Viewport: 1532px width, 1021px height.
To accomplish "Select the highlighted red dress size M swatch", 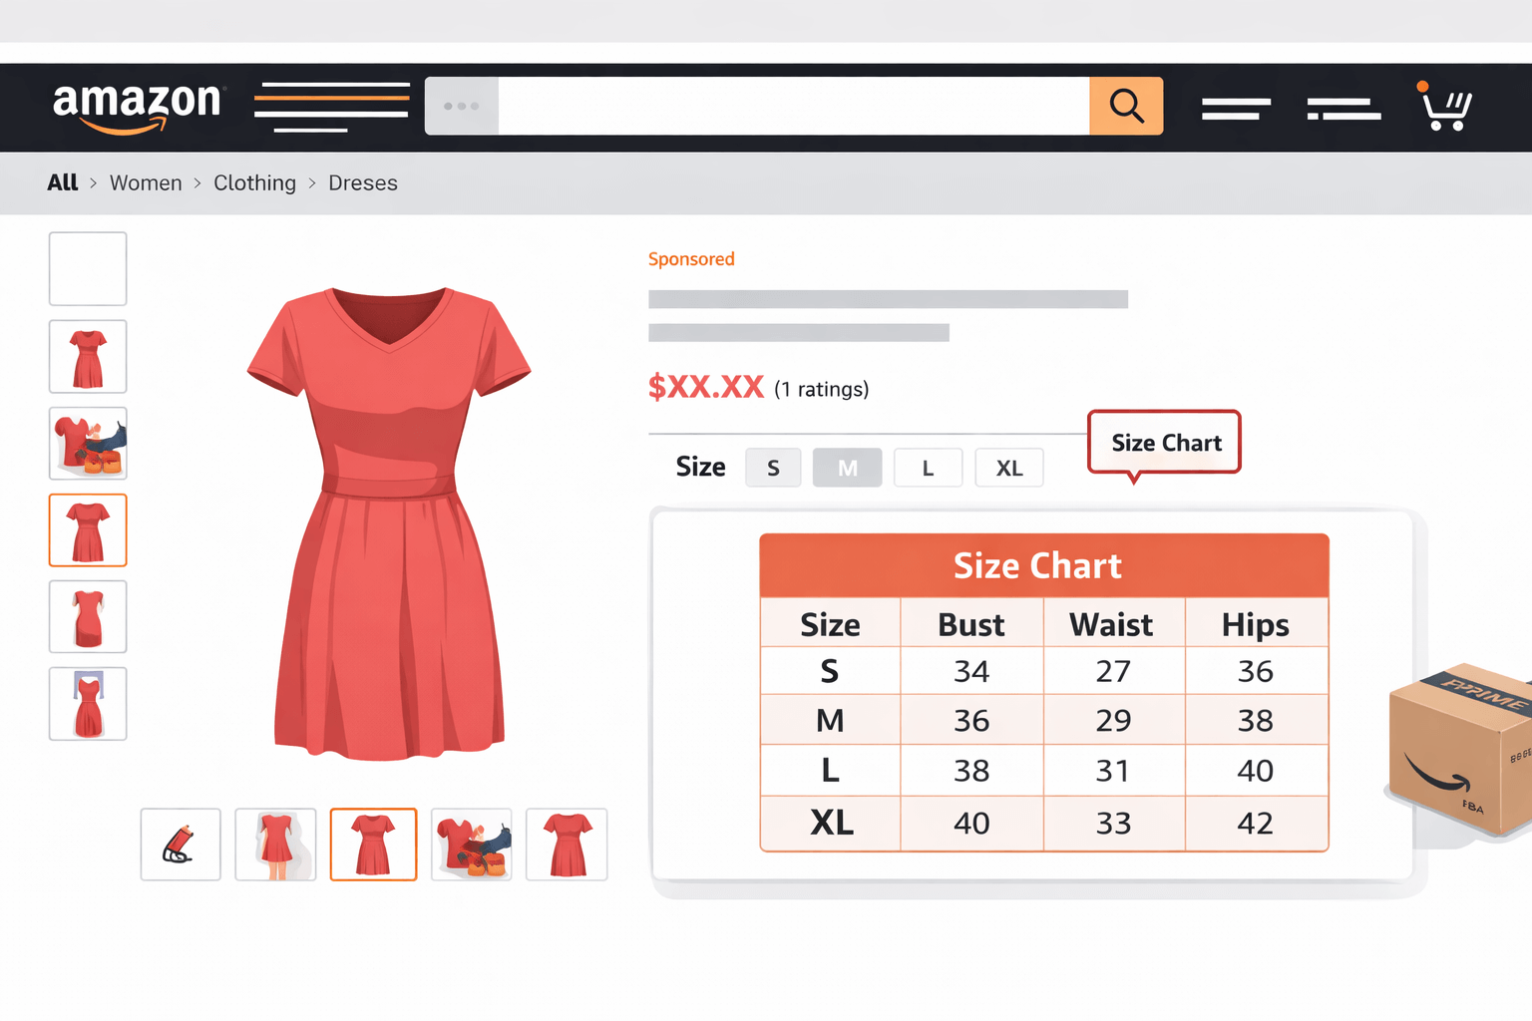I will [x=847, y=467].
